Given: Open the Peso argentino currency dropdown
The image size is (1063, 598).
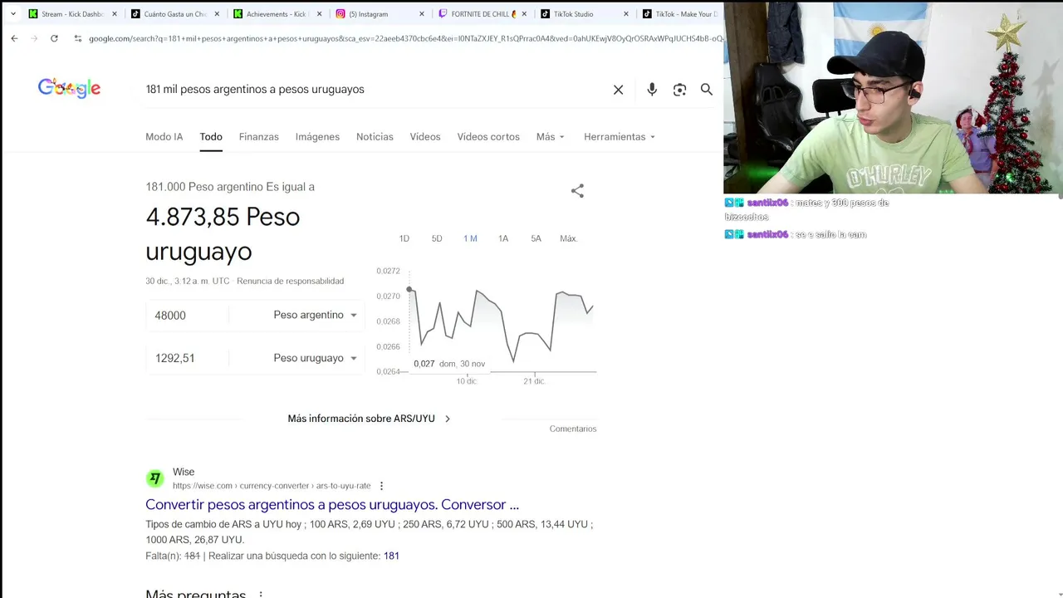Looking at the screenshot, I should [315, 315].
